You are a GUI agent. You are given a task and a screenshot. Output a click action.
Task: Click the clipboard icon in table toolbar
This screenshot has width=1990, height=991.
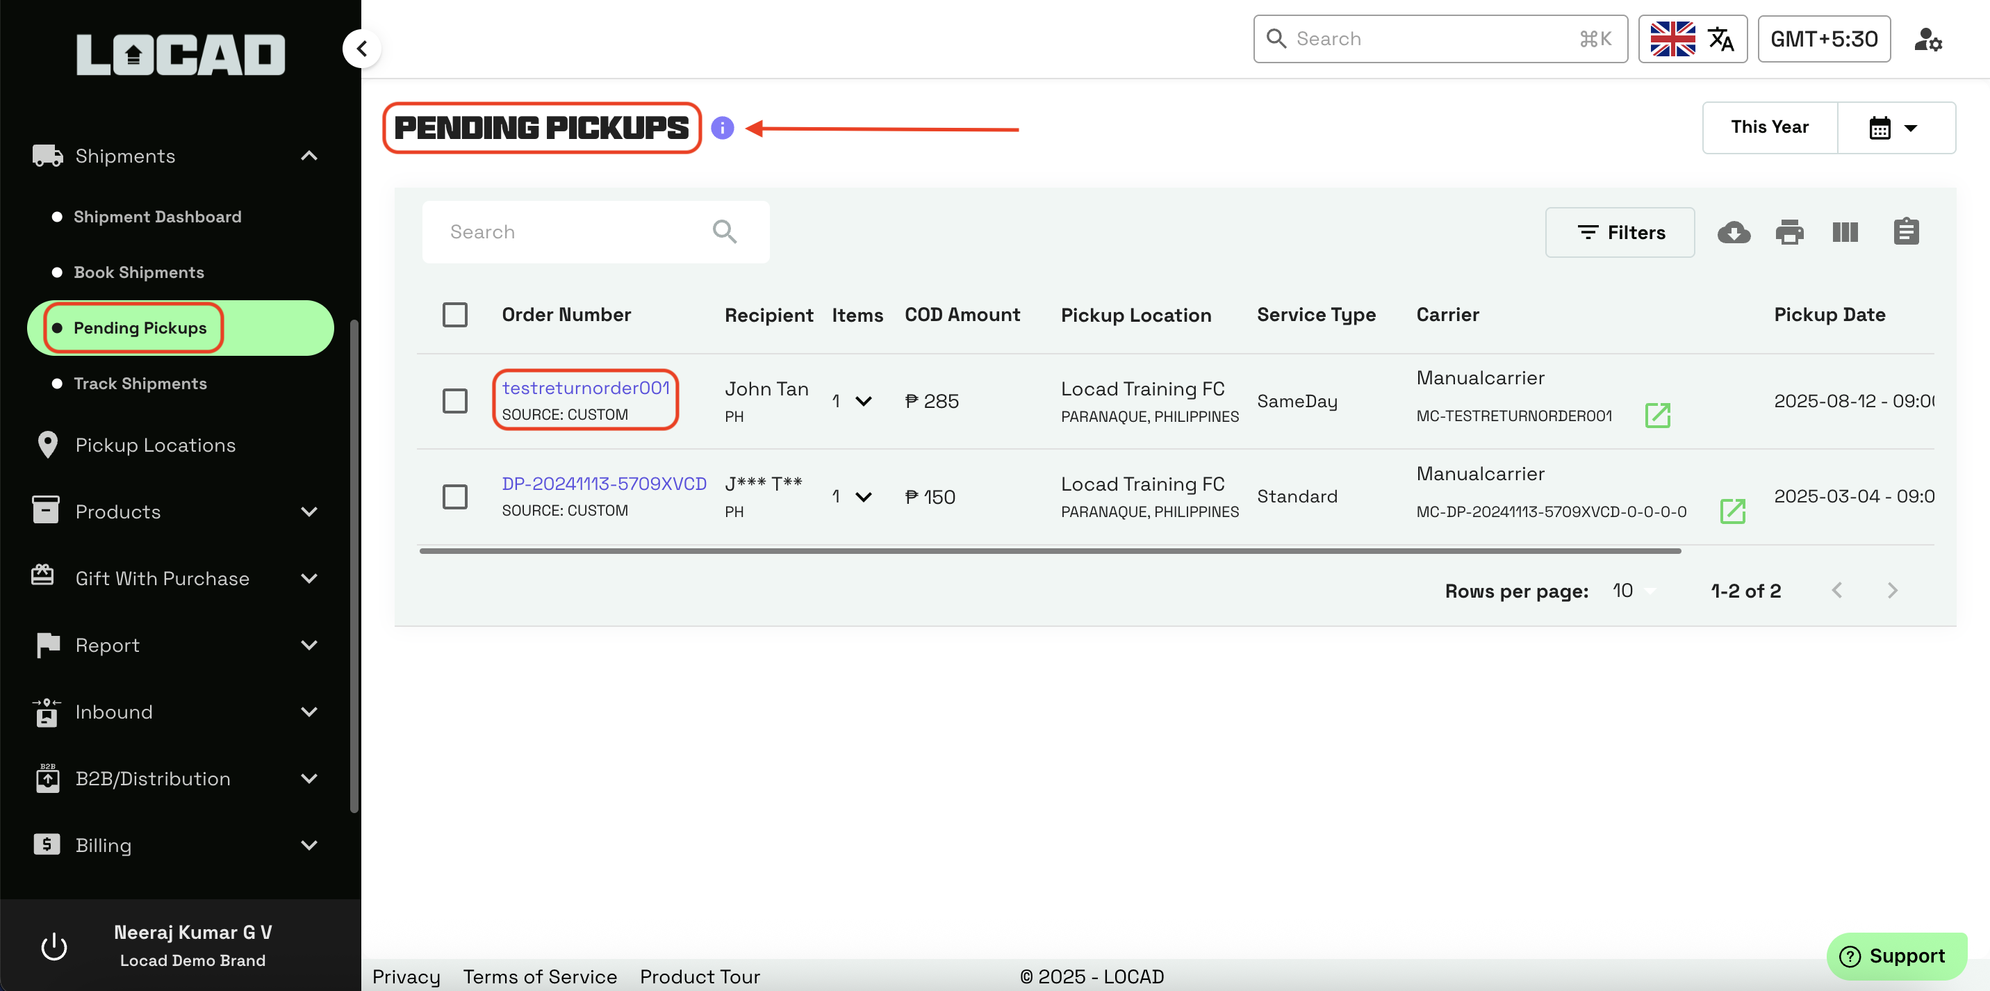(x=1906, y=231)
